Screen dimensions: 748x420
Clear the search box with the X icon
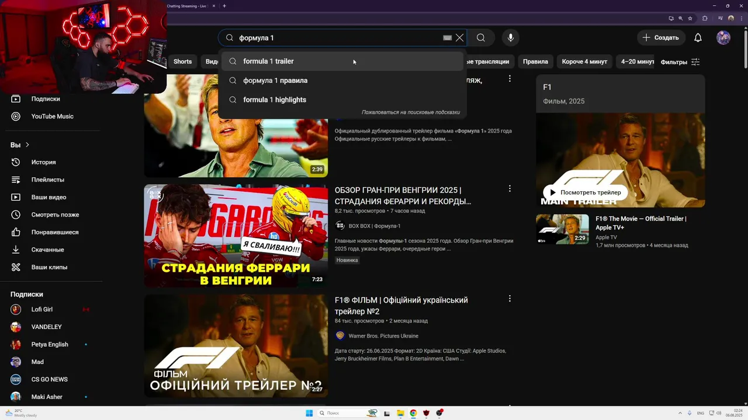460,38
